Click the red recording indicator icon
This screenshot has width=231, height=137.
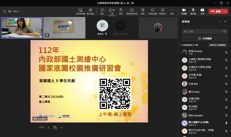[10, 11]
